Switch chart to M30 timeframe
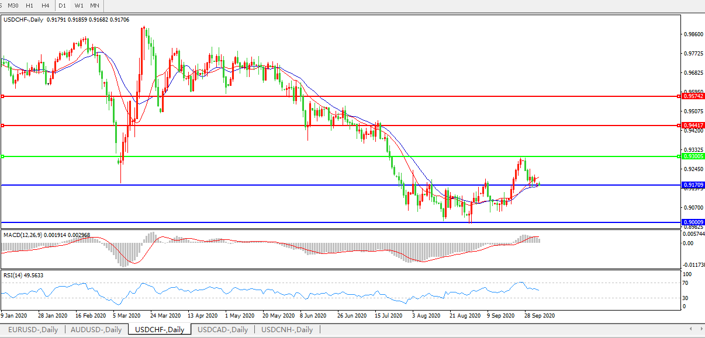705x338 pixels. tap(13, 5)
